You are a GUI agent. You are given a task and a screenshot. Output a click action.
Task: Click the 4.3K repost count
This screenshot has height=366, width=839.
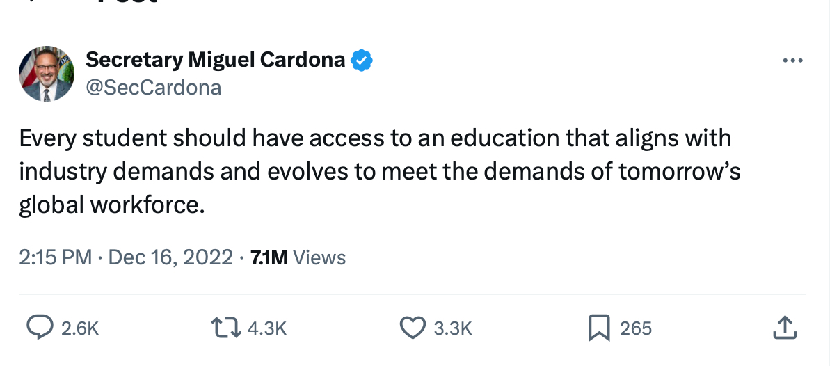[x=267, y=328]
